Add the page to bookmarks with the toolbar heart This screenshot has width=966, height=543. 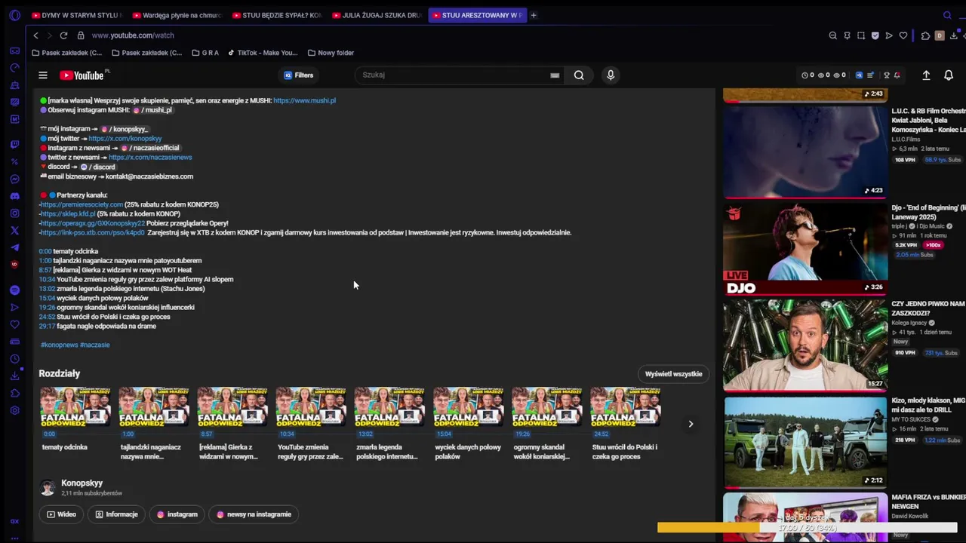point(903,35)
